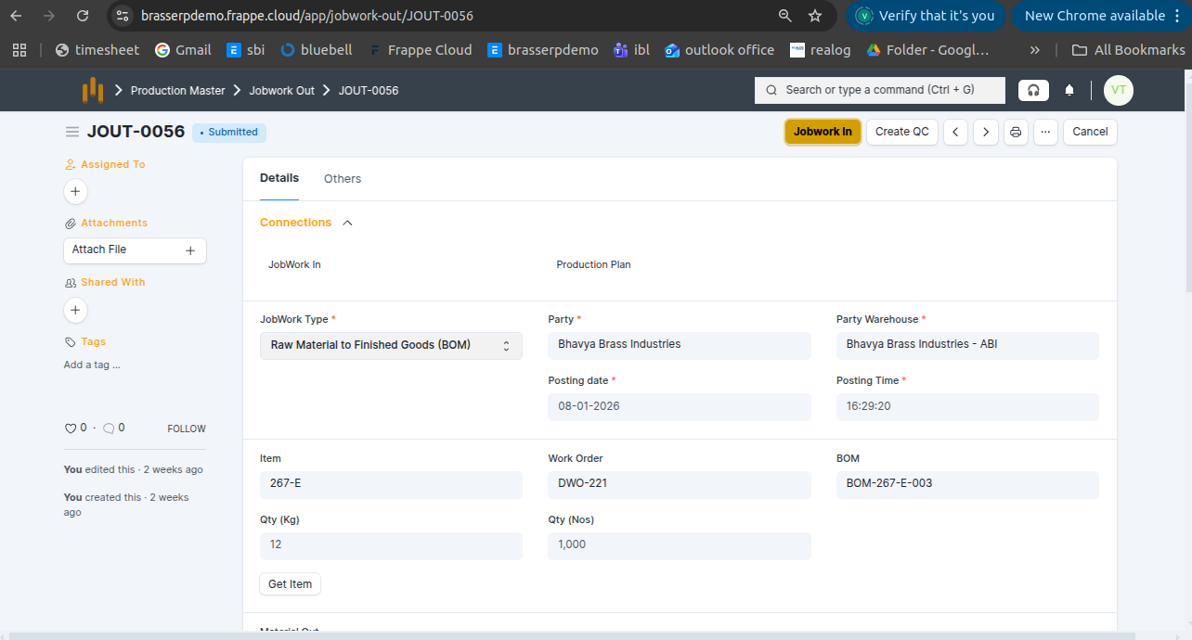Click the Get Item button
The image size is (1192, 640).
click(x=290, y=584)
